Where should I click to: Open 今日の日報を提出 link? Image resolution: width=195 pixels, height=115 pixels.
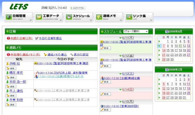coord(50,38)
